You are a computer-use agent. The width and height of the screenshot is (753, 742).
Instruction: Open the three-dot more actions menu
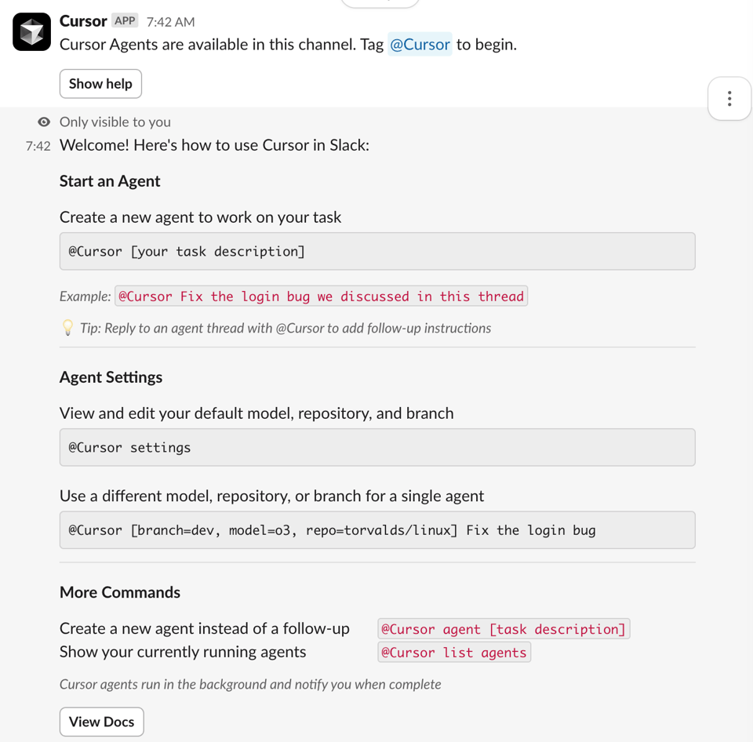tap(729, 99)
